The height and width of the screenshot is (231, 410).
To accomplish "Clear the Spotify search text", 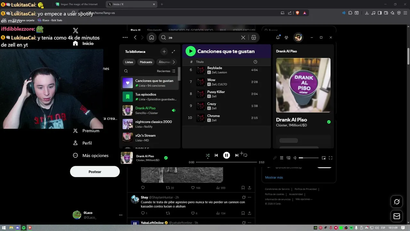I will [x=243, y=38].
